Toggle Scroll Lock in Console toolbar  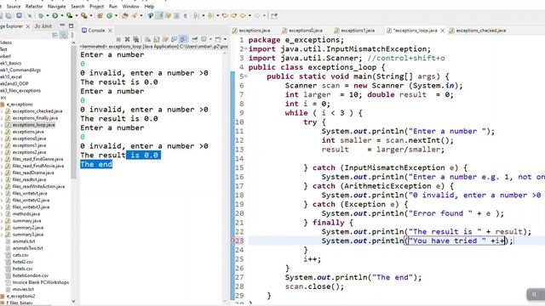(157, 39)
